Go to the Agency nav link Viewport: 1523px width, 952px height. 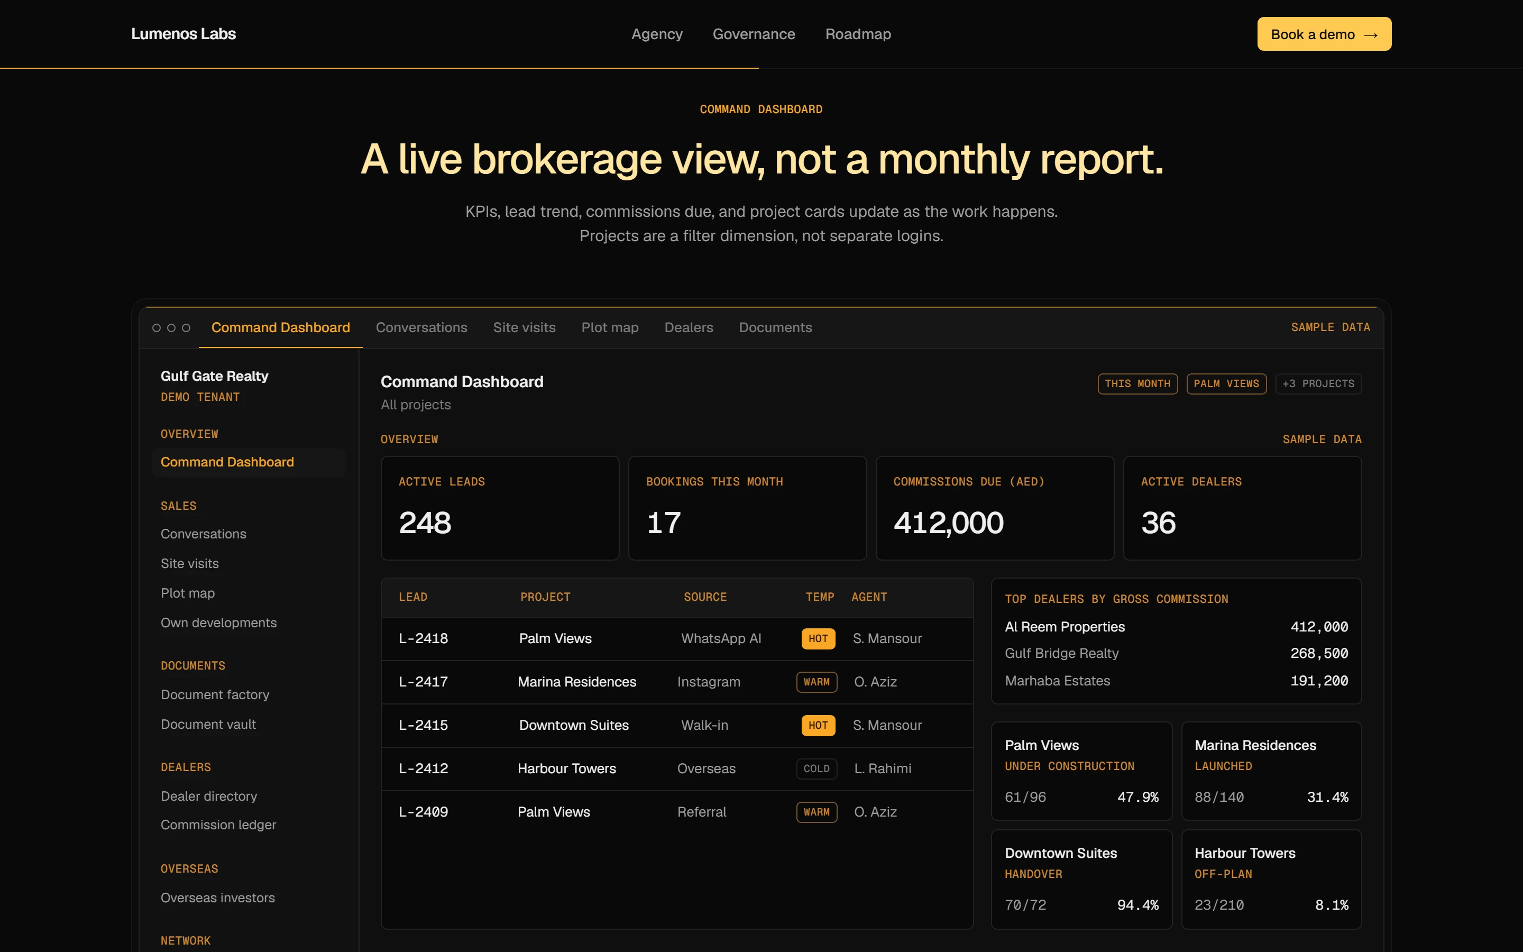[x=656, y=34]
